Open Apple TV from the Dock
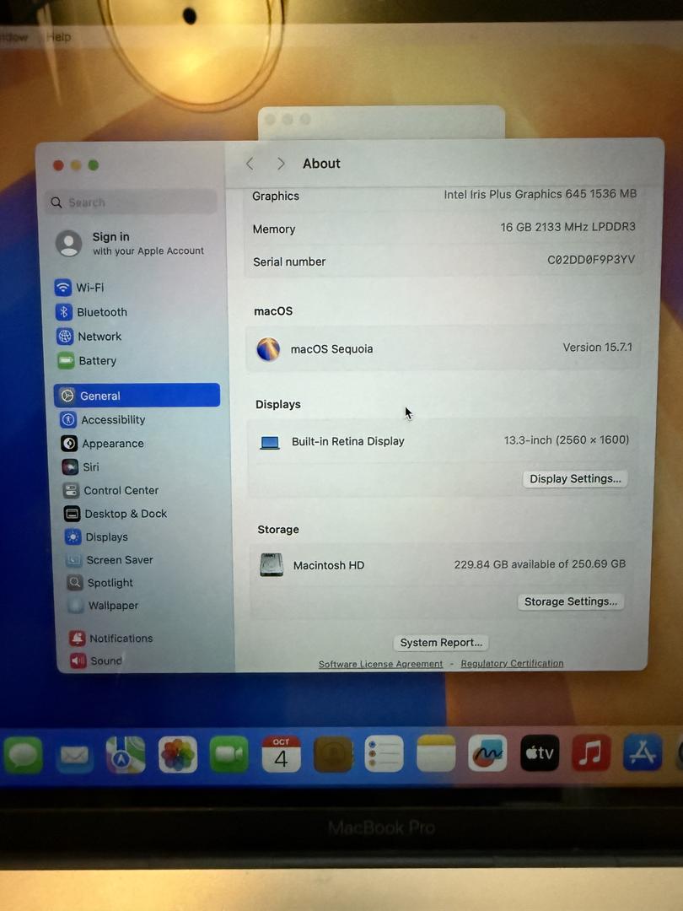Image resolution: width=683 pixels, height=911 pixels. pyautogui.click(x=540, y=753)
